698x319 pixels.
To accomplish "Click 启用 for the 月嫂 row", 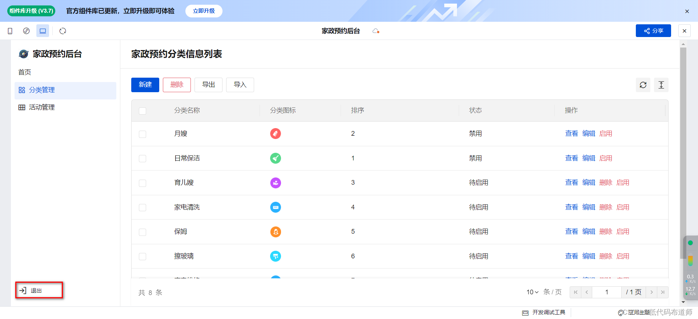I will point(606,134).
